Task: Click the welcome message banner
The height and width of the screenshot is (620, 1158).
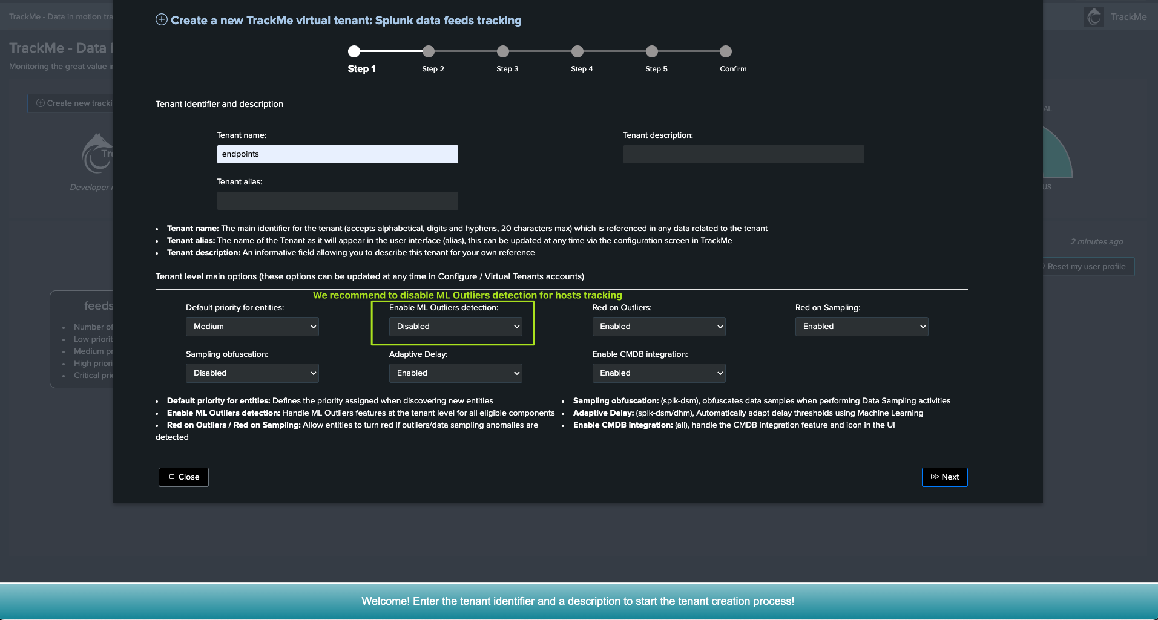Action: (x=578, y=601)
